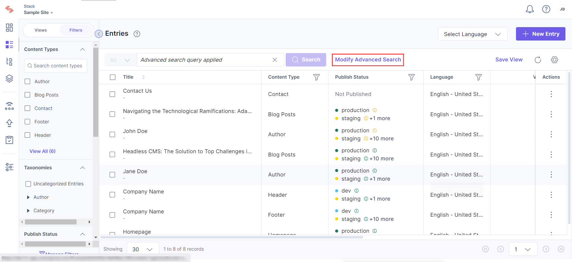Viewport: 572px width, 262px height.
Task: Create a New Entry
Action: (x=540, y=34)
